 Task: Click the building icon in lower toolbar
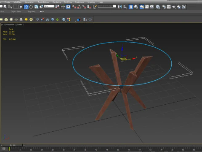tap(85, 19)
